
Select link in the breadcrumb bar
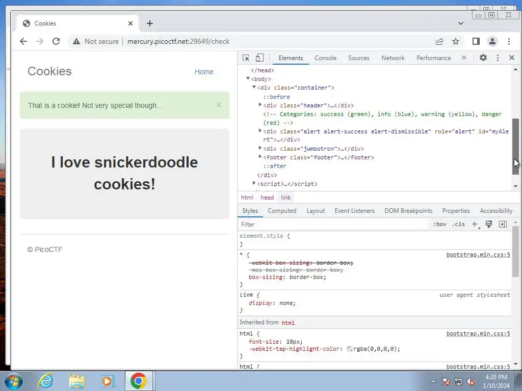tap(285, 198)
